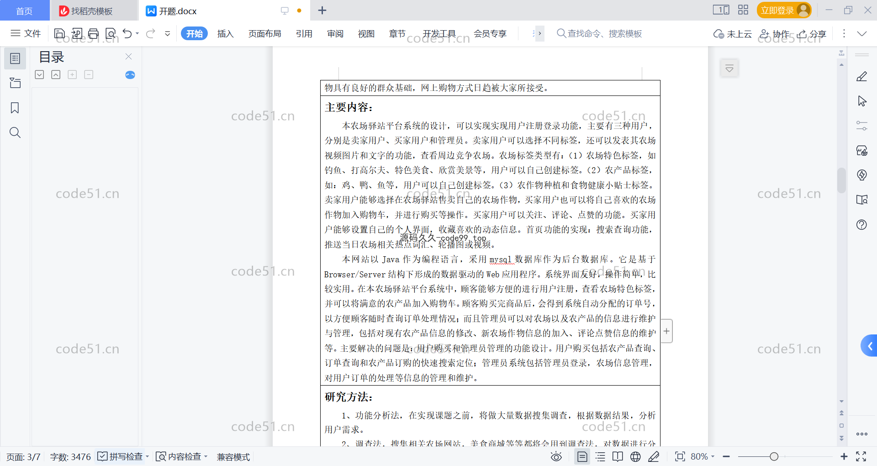
Task: Switch to the 章节 tab
Action: click(x=397, y=33)
